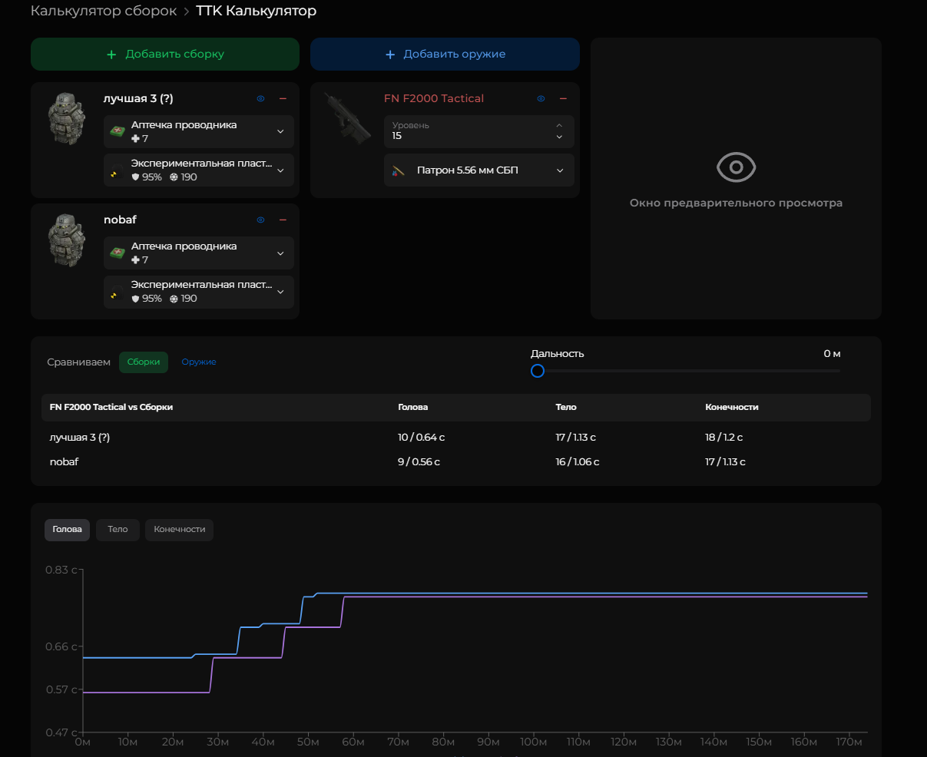Click the 5.56 mm СБП ammo icon
The width and height of the screenshot is (927, 757).
point(397,171)
